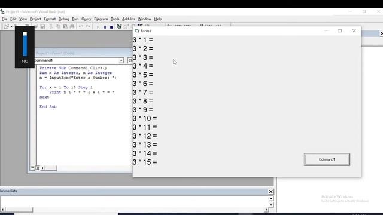The width and height of the screenshot is (383, 215).
Task: Open the Project menu
Action: tap(35, 19)
